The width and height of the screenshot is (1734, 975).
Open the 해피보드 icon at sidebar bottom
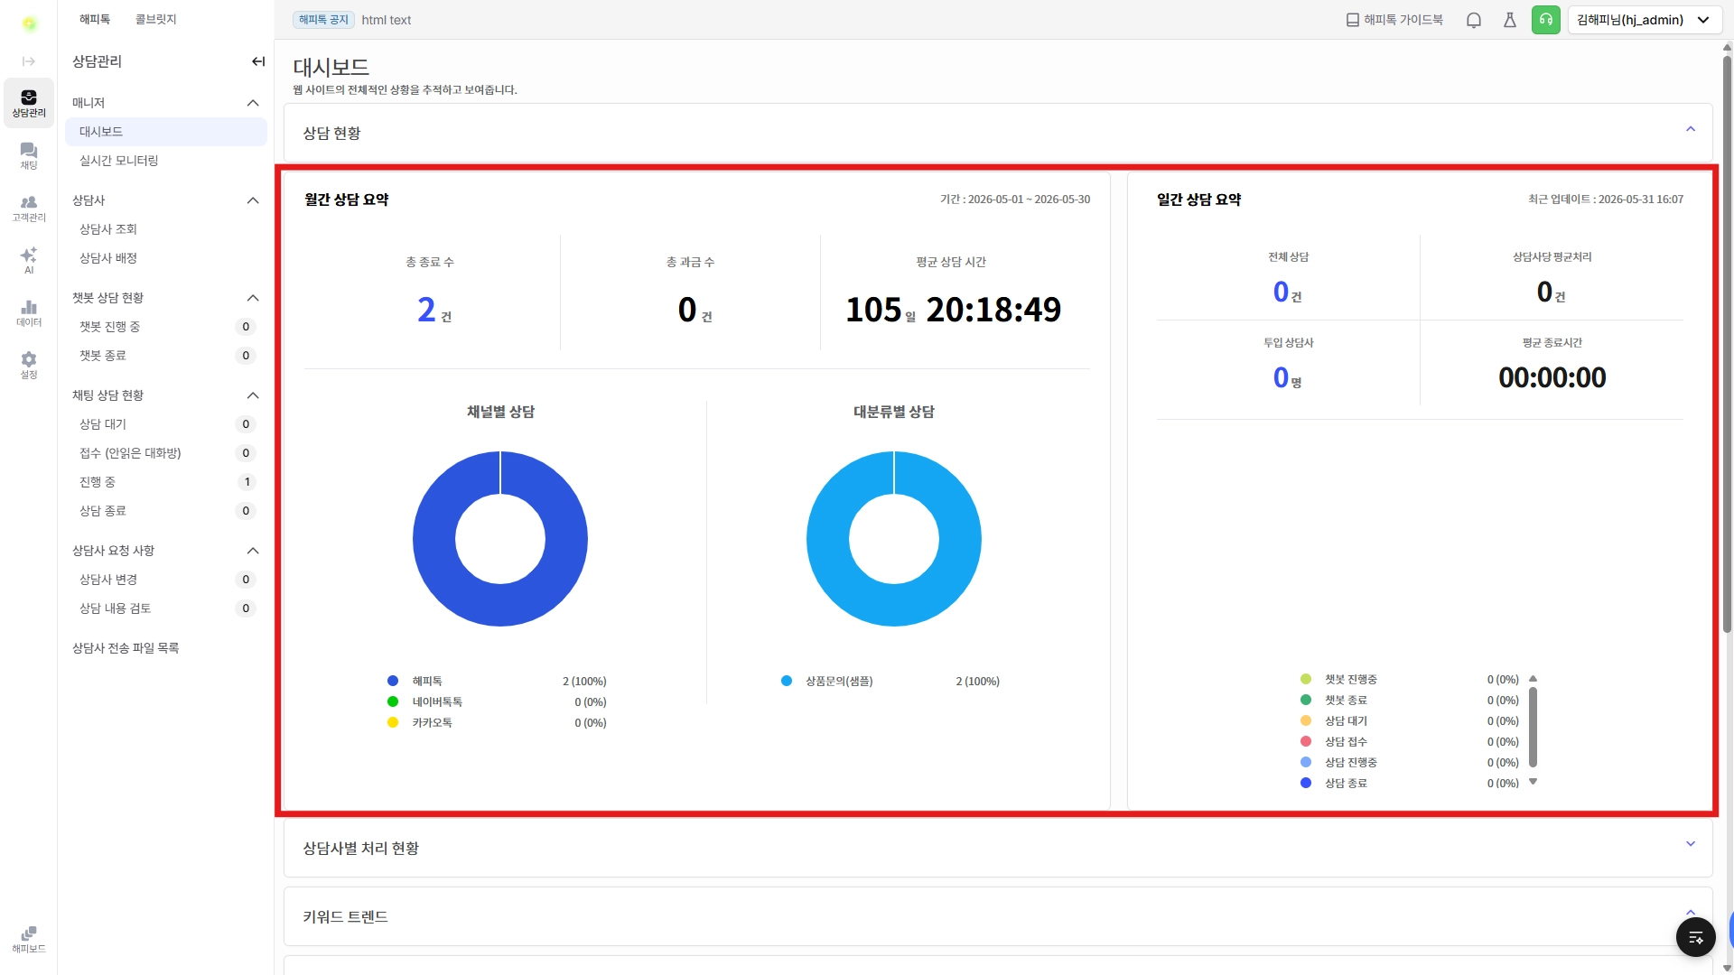pos(29,939)
